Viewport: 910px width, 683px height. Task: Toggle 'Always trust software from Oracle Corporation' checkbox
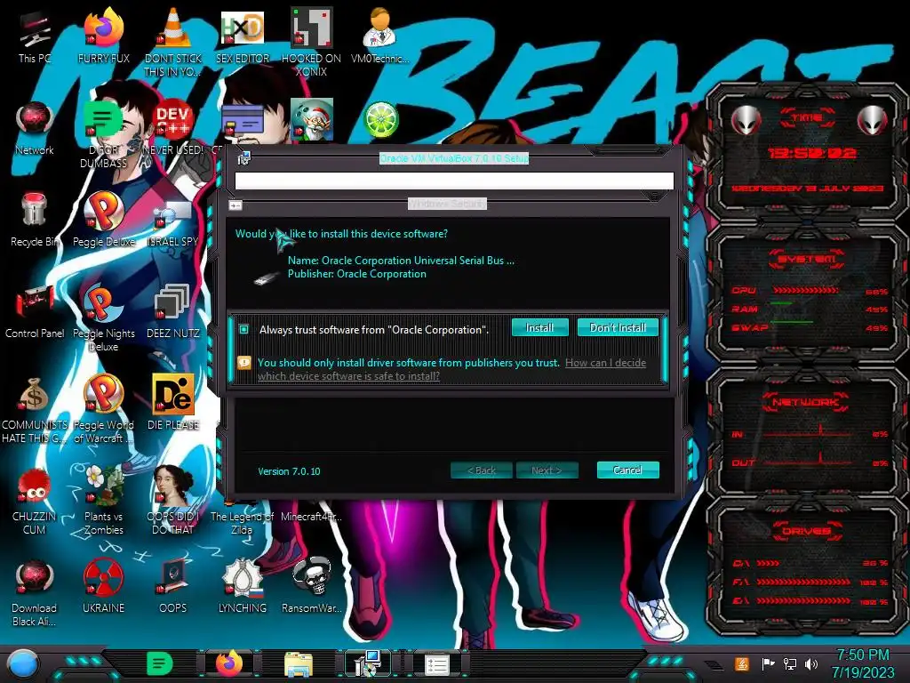pos(243,329)
